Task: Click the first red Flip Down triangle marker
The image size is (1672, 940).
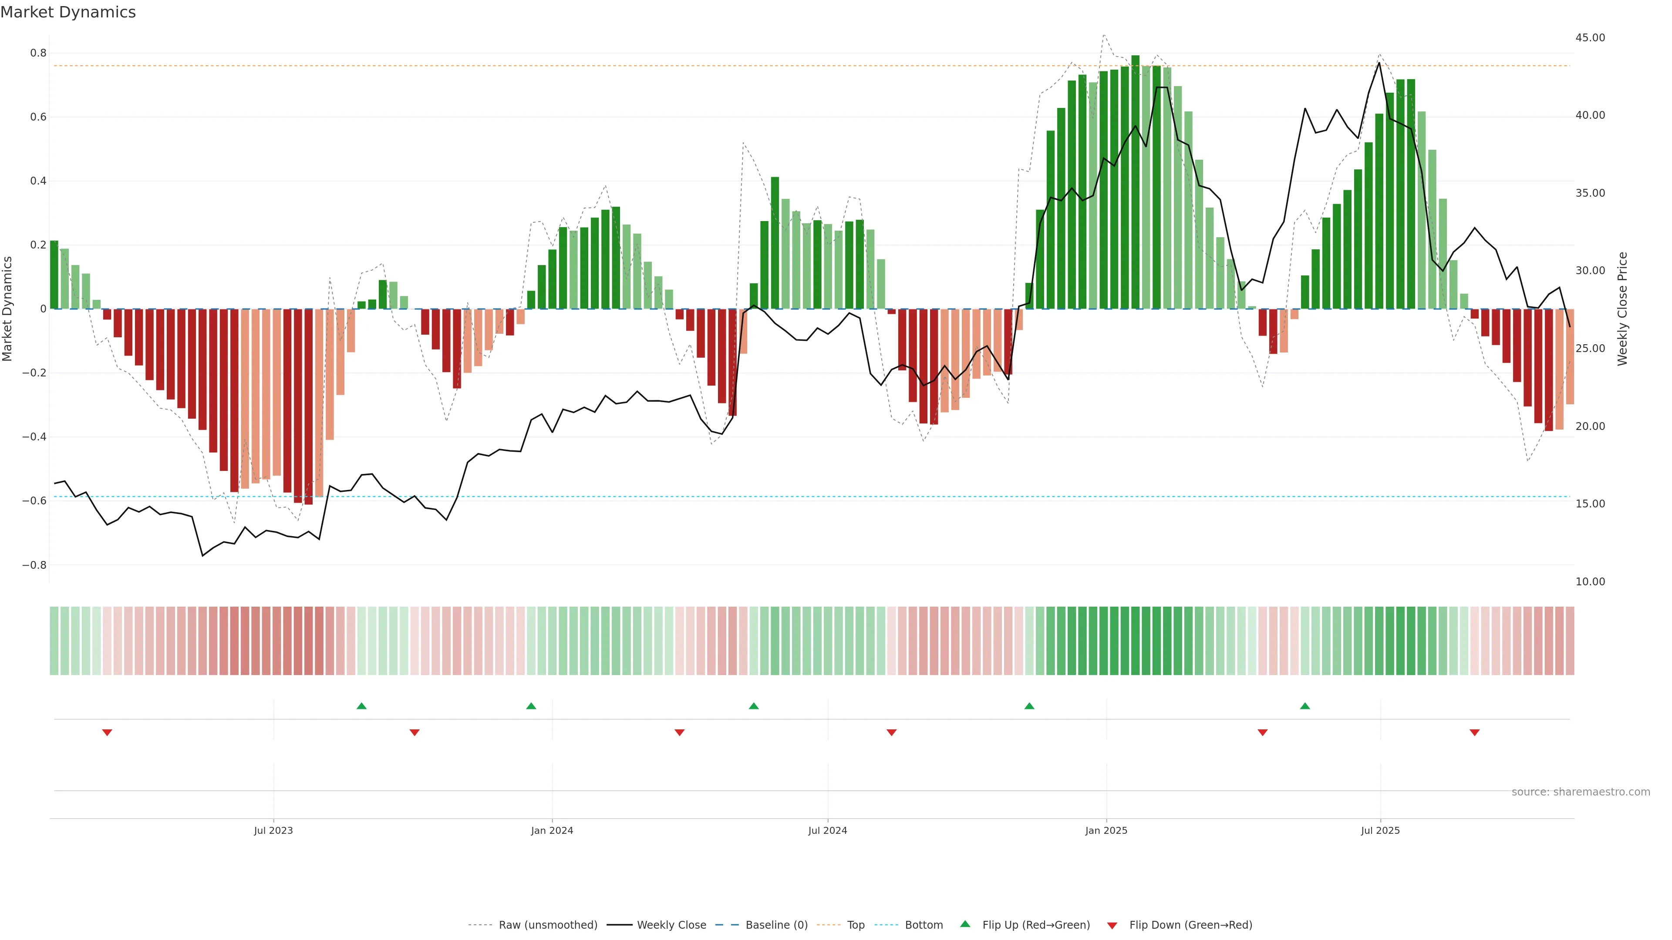Action: point(107,732)
